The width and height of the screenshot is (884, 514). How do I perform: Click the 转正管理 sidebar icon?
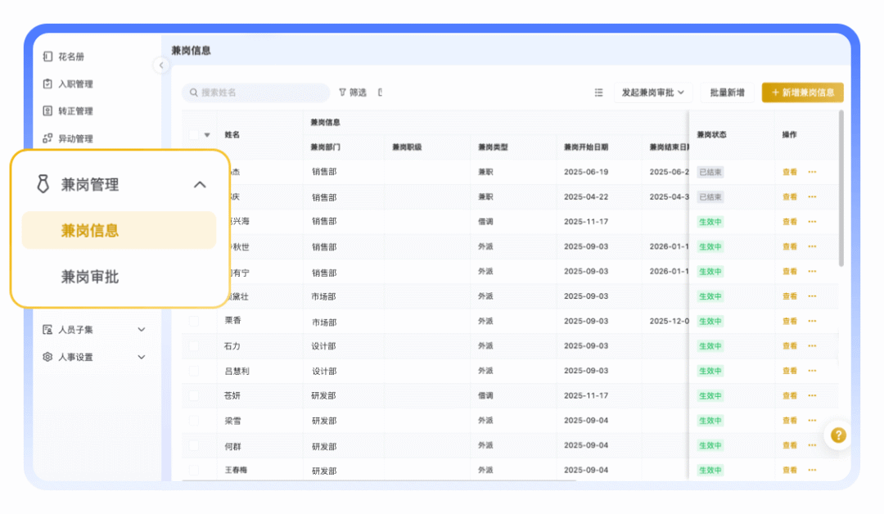47,110
